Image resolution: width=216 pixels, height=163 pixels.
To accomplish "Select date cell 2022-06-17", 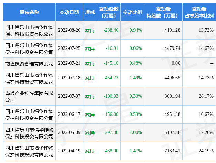I will 69,114.
